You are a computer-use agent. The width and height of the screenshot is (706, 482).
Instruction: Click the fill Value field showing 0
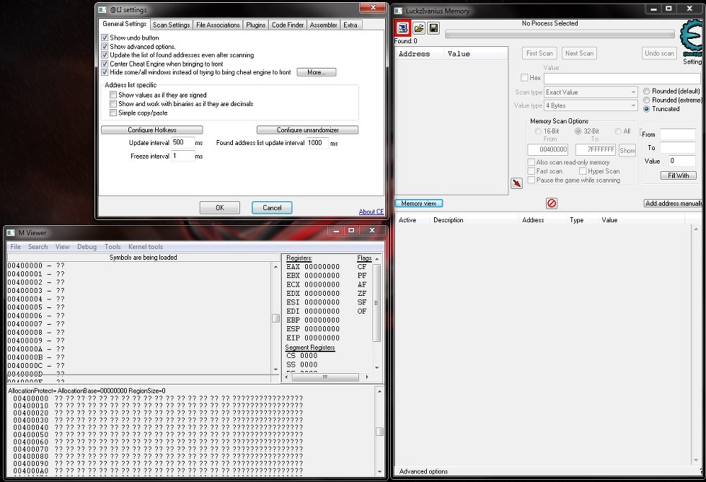[681, 161]
